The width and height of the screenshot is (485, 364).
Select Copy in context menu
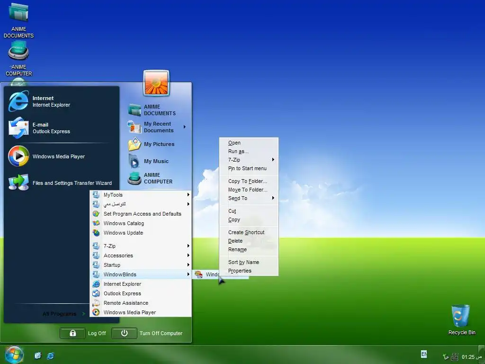(x=249, y=220)
